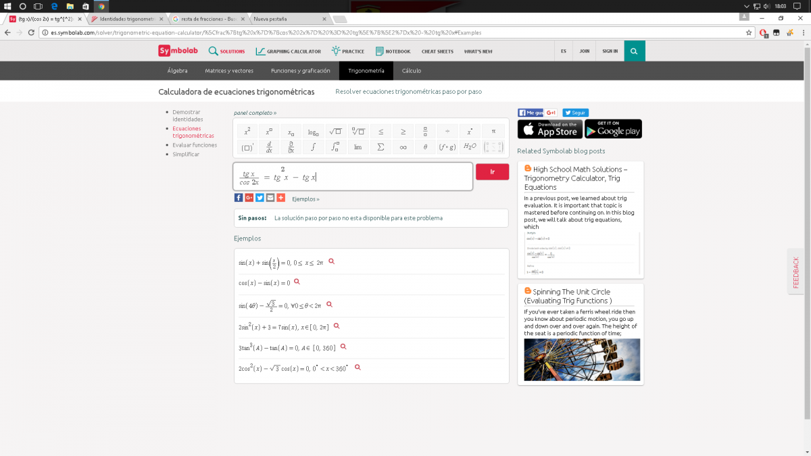
Task: Search the first example sin(x)+sin(x/2)=0
Action: click(x=332, y=261)
